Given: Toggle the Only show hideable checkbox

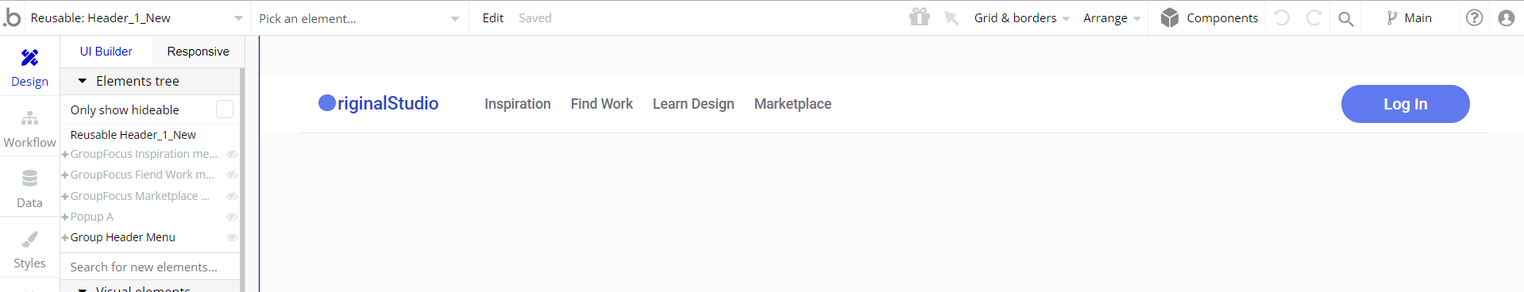Looking at the screenshot, I should click(x=225, y=109).
